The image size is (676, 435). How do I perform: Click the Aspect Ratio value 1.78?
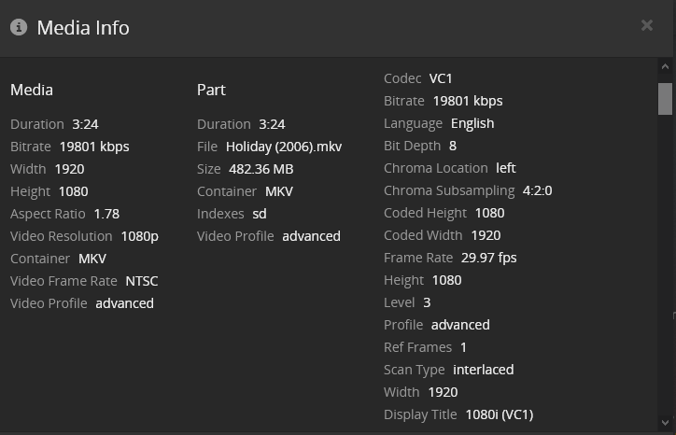click(106, 214)
